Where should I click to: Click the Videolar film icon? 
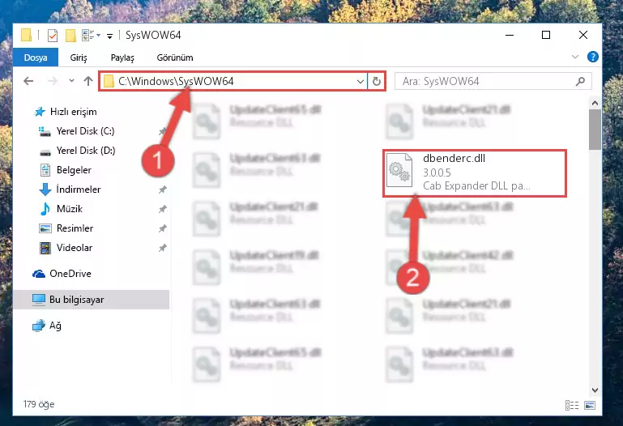(45, 248)
